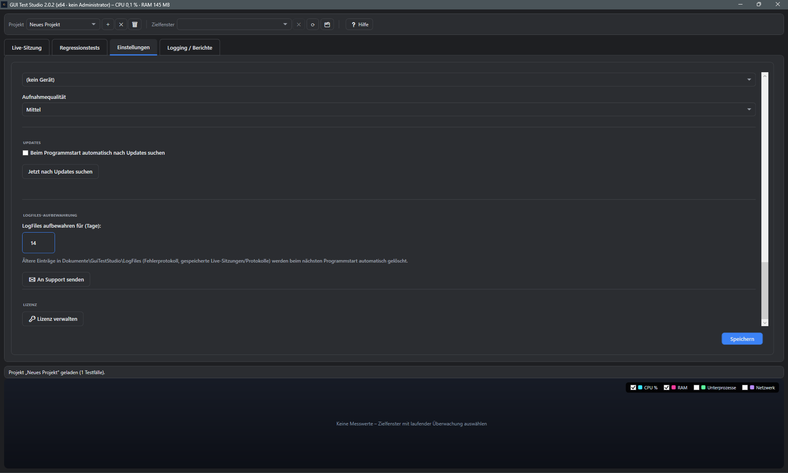Save settings with Speichern

[x=742, y=339]
